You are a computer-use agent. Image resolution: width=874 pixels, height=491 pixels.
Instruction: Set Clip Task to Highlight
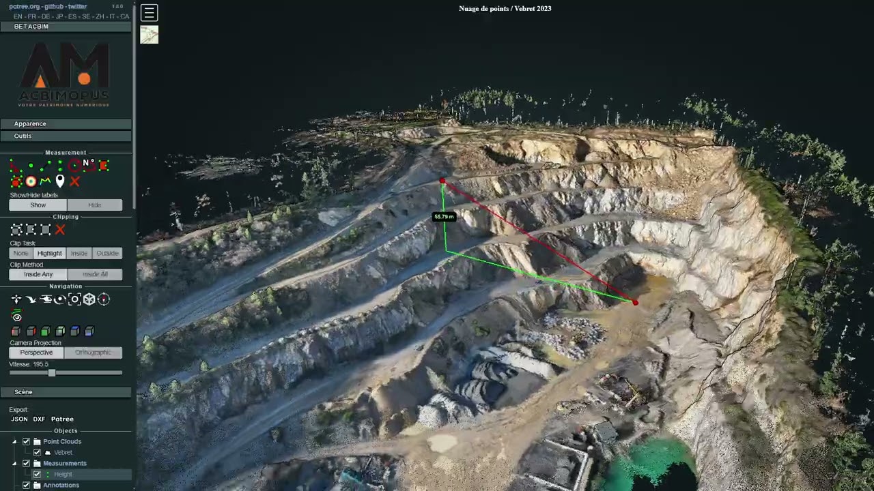(x=49, y=253)
